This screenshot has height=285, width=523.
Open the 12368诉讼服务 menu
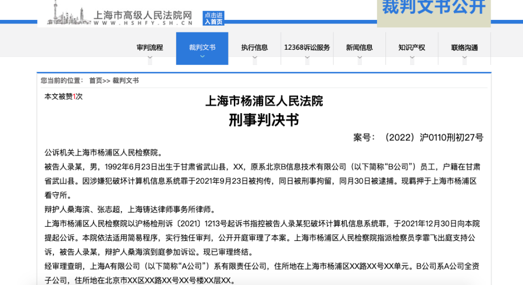tap(307, 48)
